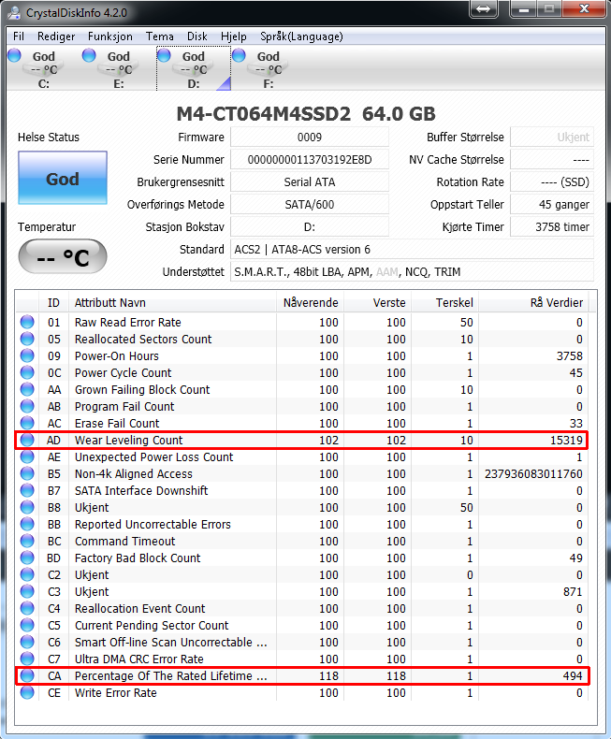611x739 pixels.
Task: Click status orb for Current Pending Sector Count
Action: tap(27, 626)
